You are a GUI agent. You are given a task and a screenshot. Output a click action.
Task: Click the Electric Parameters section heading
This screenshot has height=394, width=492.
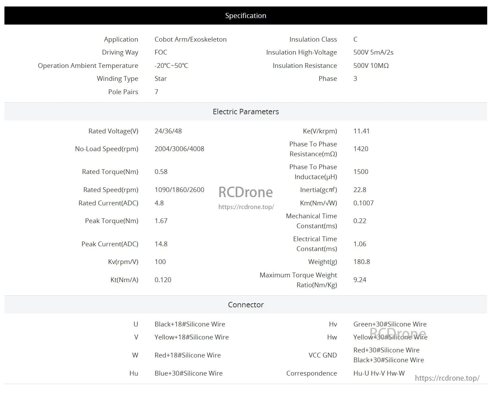tap(245, 112)
